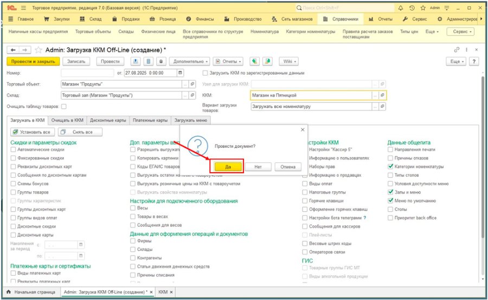Choose Торговый объект via ellipsis button
488x300 pixels.
(x=185, y=84)
